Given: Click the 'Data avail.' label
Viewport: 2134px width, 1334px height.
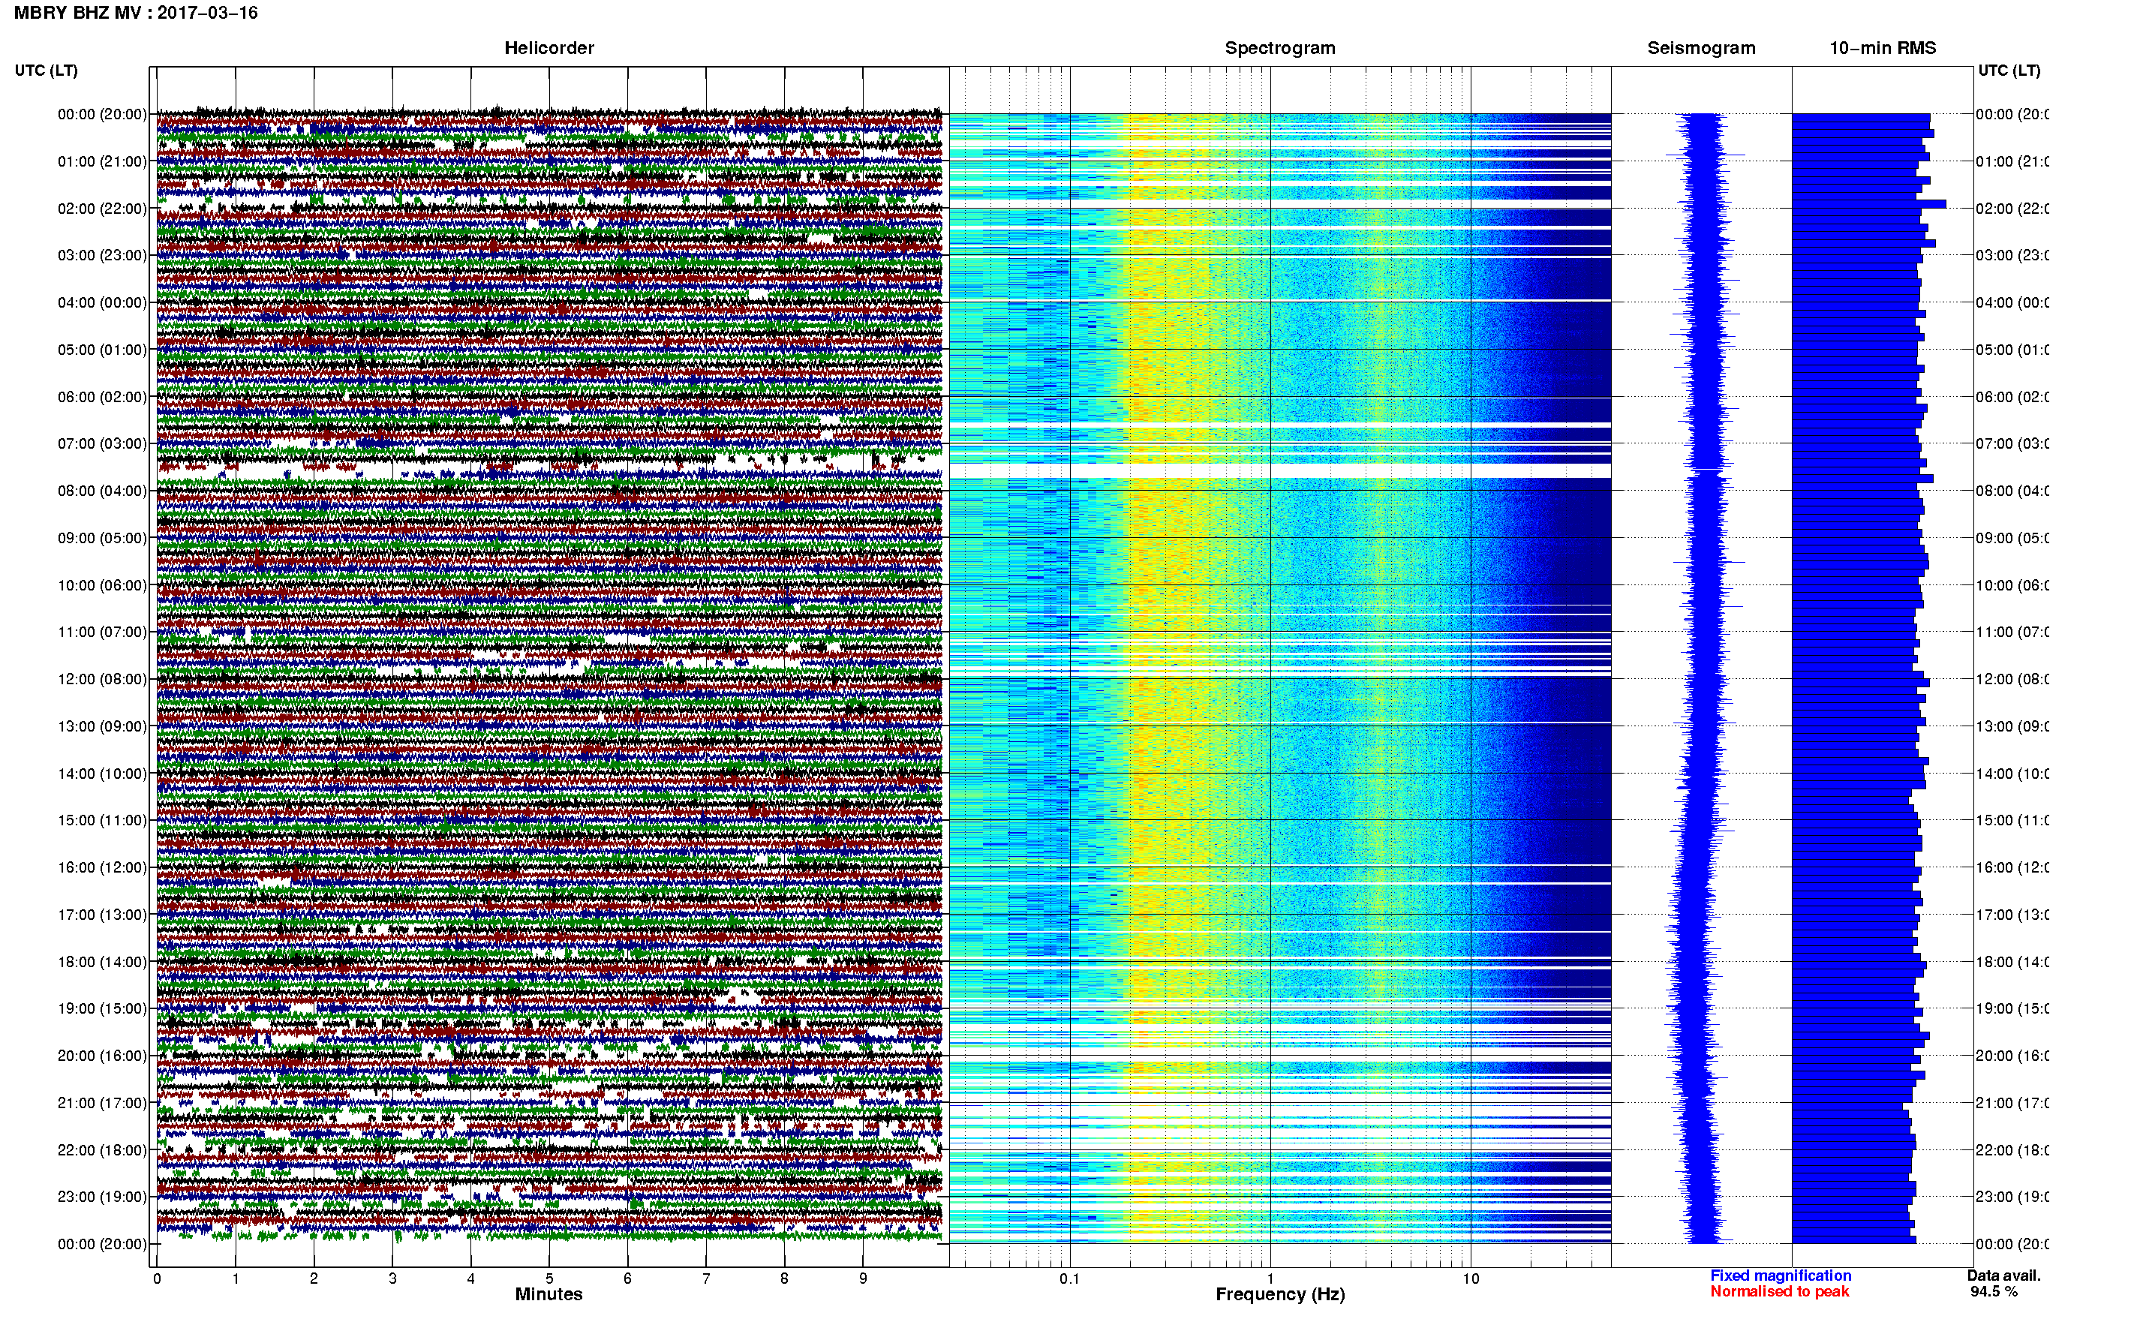Looking at the screenshot, I should 2003,1275.
